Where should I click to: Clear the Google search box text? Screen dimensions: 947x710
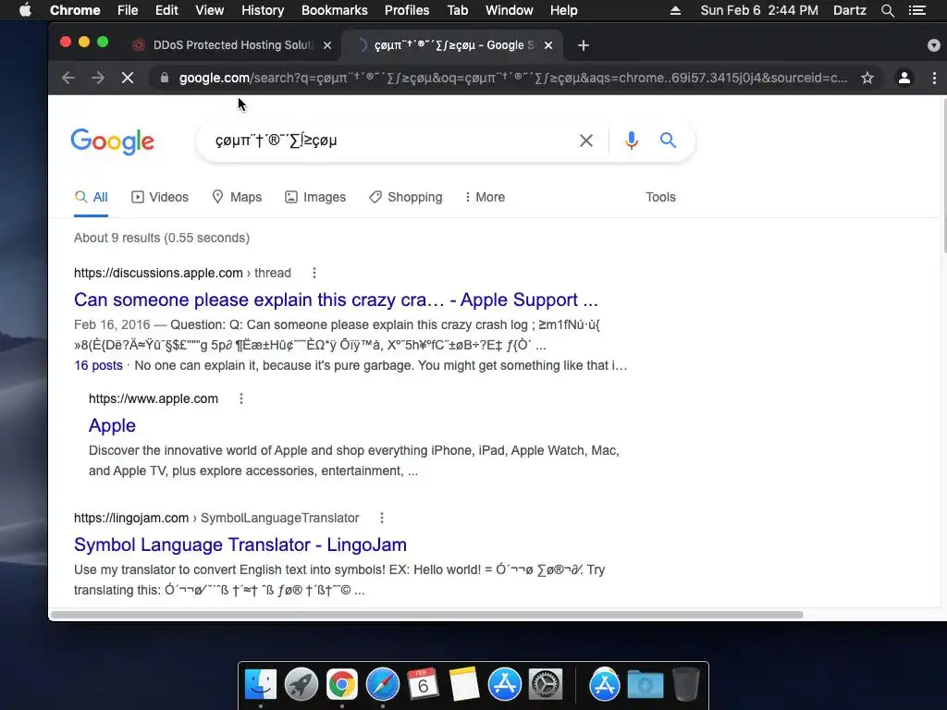click(x=585, y=141)
